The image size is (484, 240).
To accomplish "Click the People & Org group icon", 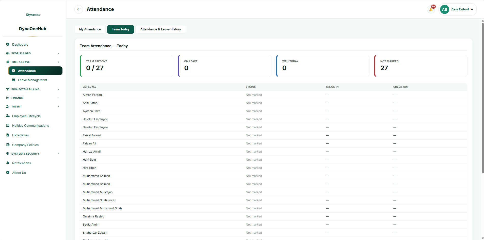I will point(8,53).
